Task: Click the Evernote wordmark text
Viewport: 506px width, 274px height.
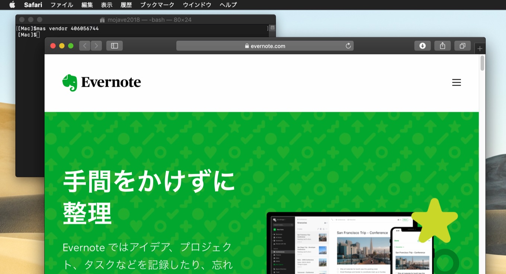Action: (111, 82)
